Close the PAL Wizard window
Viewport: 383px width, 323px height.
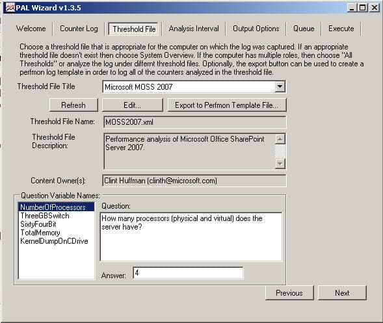click(x=375, y=8)
